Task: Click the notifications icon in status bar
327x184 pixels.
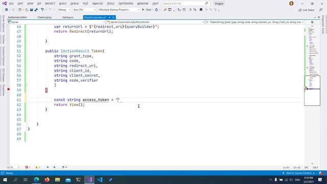Action: click(x=321, y=173)
